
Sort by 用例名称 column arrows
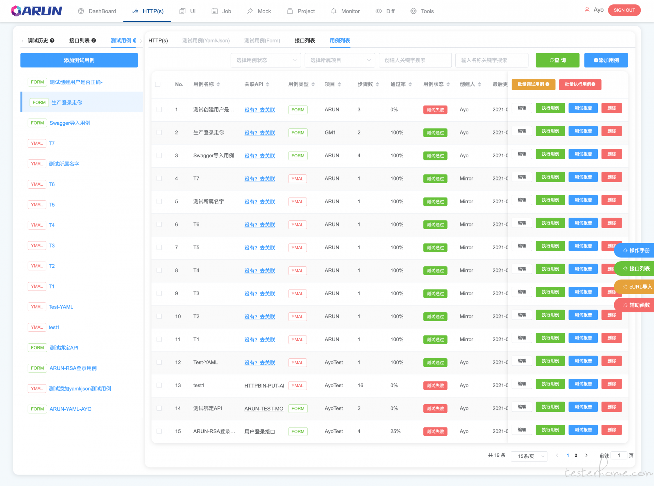pos(218,84)
